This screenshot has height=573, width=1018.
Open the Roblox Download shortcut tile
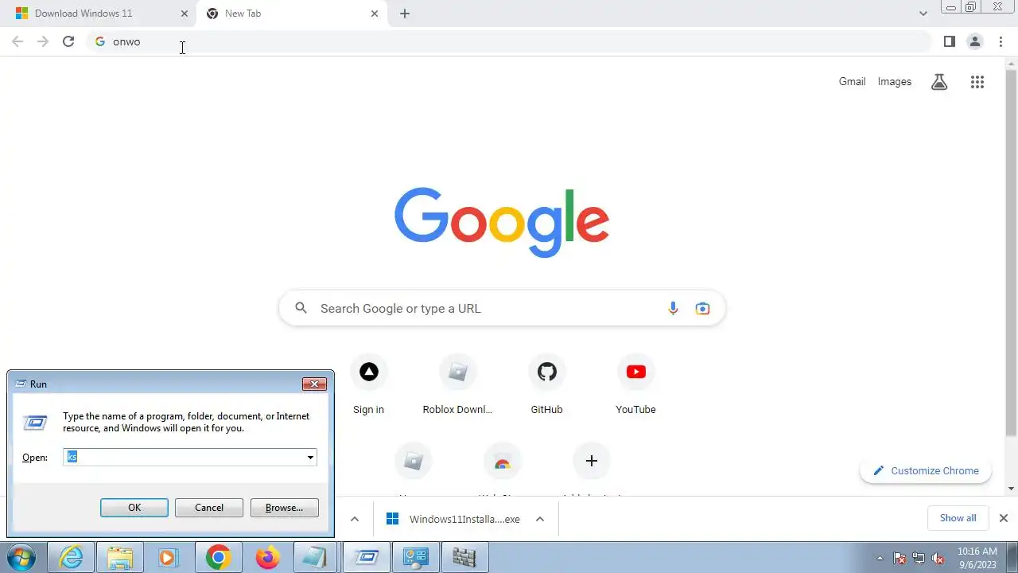click(x=457, y=386)
